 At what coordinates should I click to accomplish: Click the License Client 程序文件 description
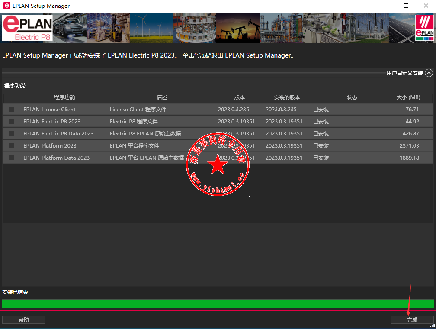click(x=138, y=110)
